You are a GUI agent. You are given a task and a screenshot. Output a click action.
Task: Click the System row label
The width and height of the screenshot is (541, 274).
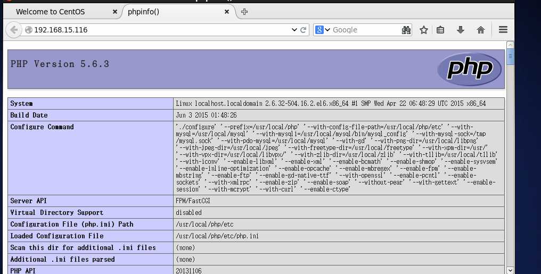pos(21,103)
